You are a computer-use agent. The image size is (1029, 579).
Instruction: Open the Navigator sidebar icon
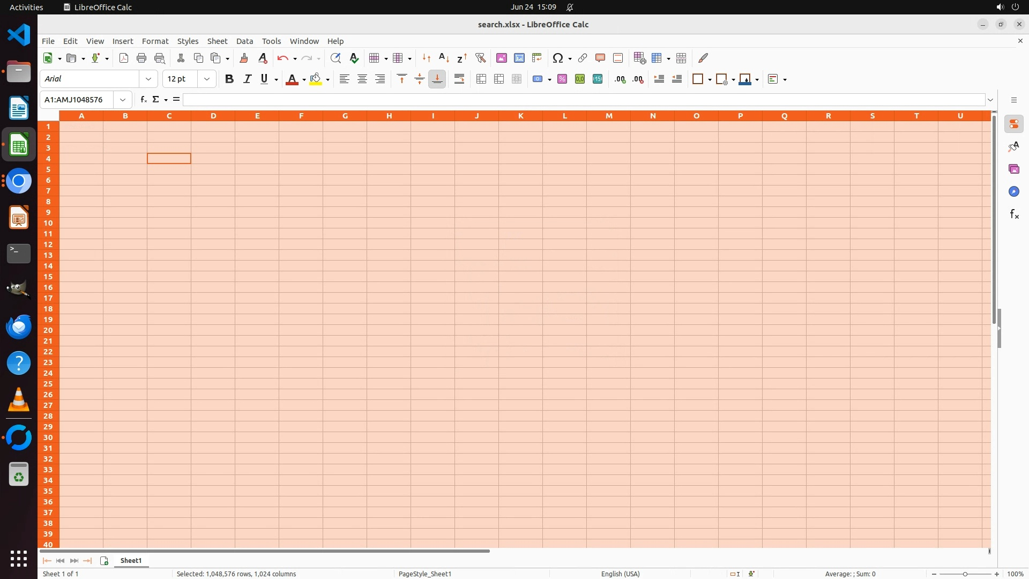pos(1014,192)
